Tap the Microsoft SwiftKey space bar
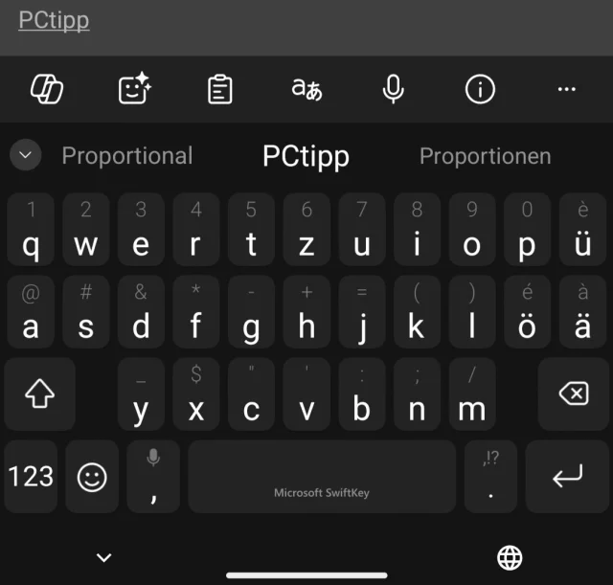613x585 pixels. (322, 477)
